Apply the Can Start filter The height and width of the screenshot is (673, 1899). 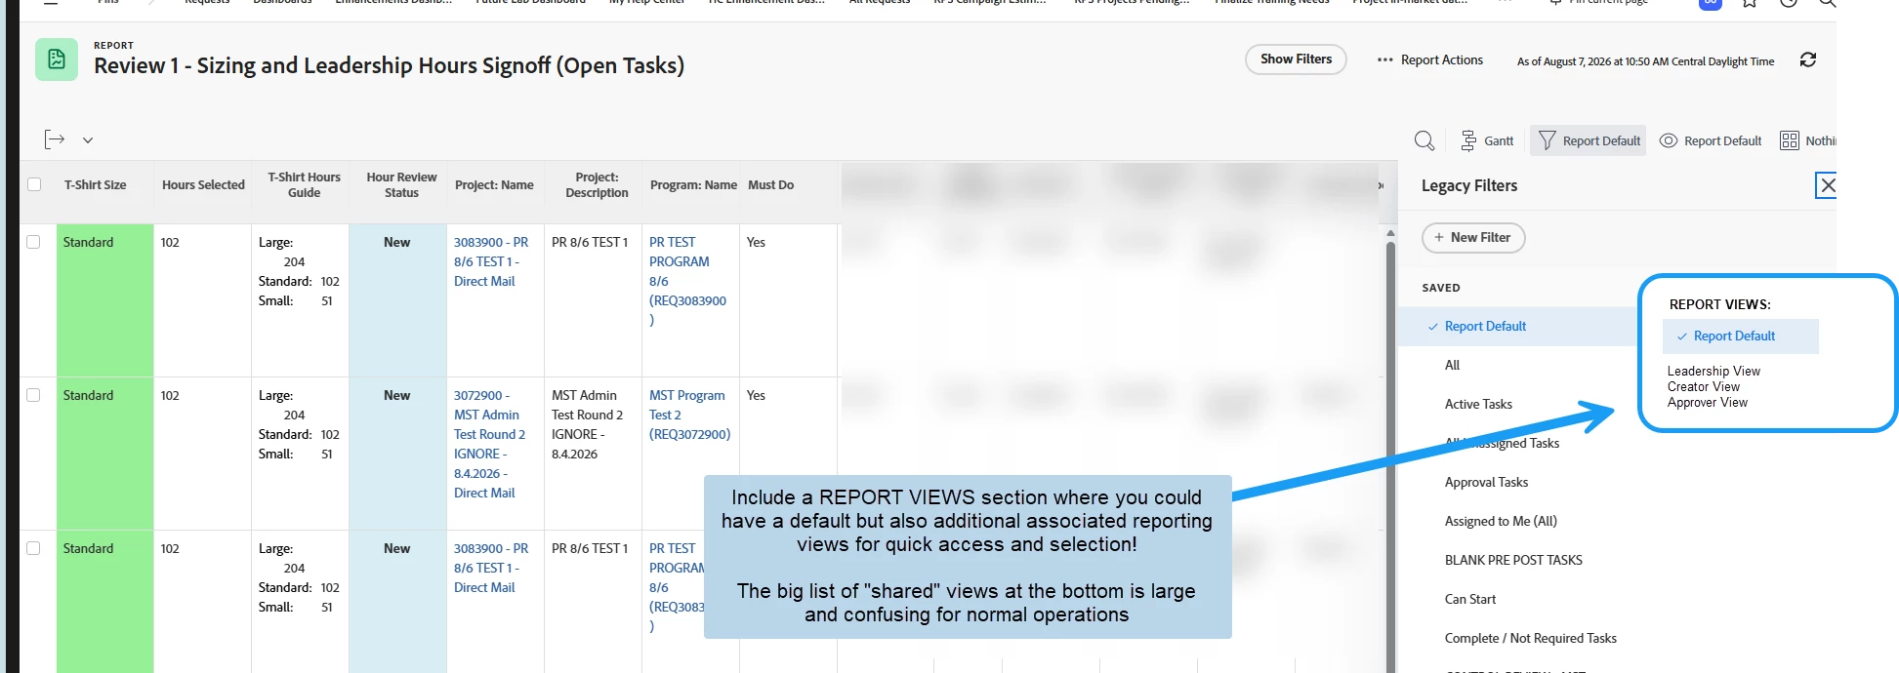click(x=1470, y=599)
